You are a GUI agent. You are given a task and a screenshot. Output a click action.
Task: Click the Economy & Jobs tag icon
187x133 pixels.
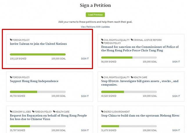11,112
